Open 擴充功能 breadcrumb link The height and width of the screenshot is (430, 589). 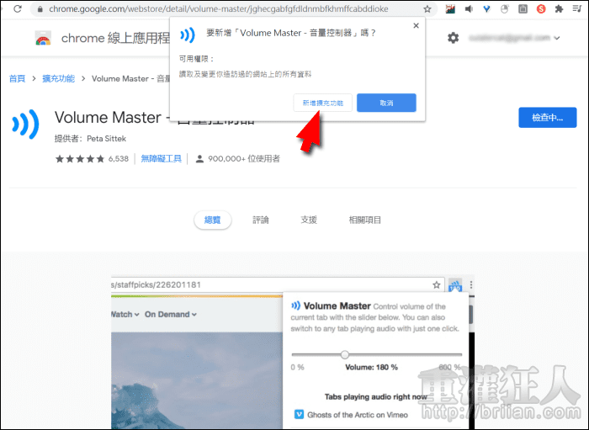click(58, 78)
